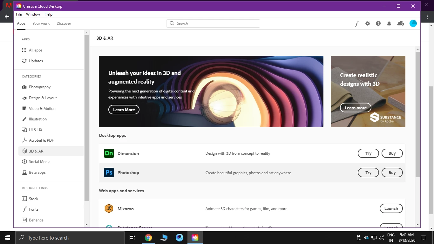Open the Help menu
434x244 pixels.
pos(48,14)
